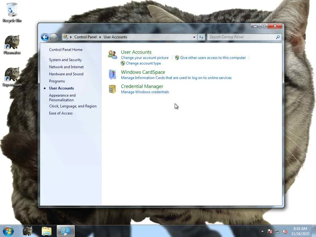This screenshot has height=237, width=316.
Task: Open Clock, Language, and Region category
Action: click(73, 106)
